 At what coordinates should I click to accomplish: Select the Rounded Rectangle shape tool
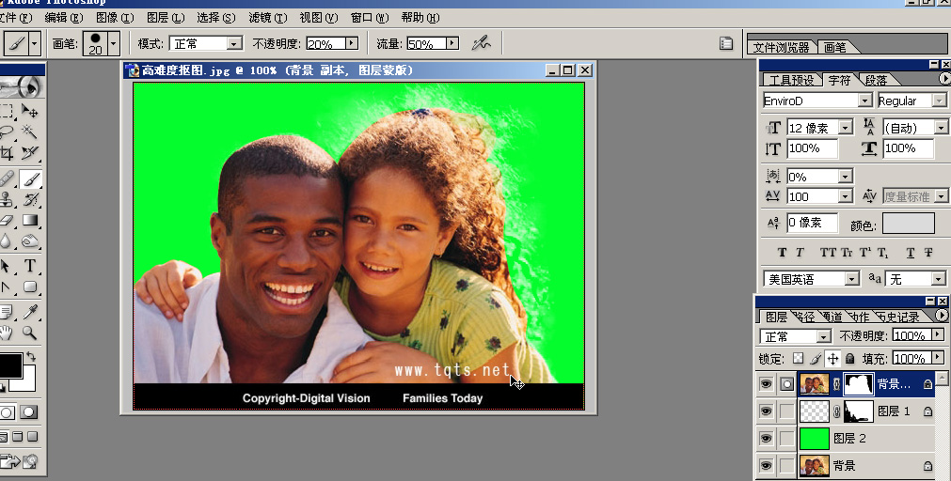(30, 287)
